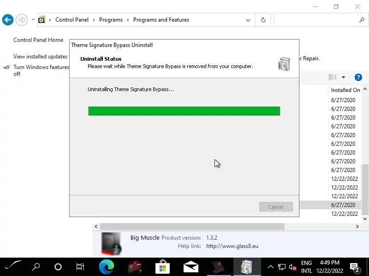Viewport: 369px width, 276px height.
Task: Refresh the Programs and Features view
Action: click(x=263, y=20)
